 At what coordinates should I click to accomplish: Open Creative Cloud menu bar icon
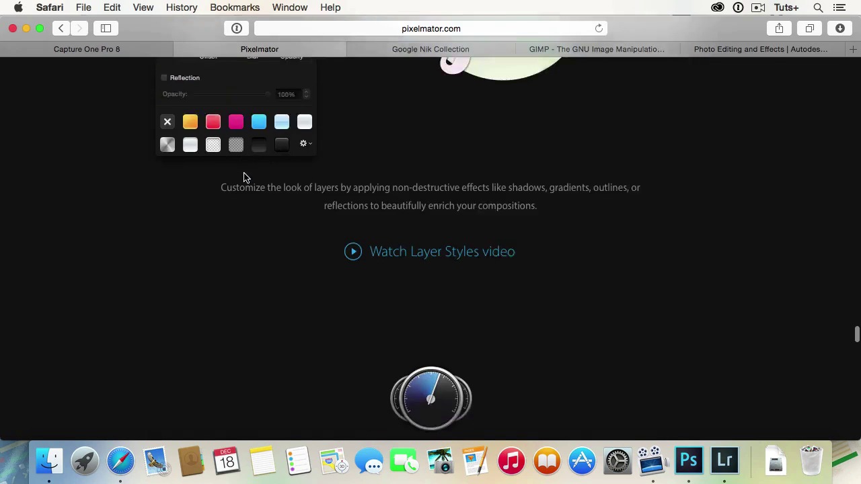coord(718,7)
